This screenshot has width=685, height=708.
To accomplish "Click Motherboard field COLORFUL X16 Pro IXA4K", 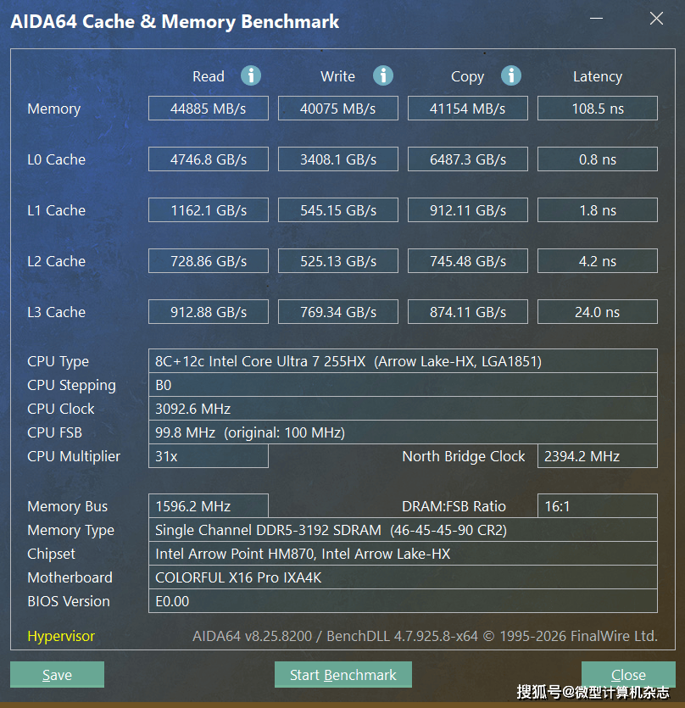I will pos(403,577).
